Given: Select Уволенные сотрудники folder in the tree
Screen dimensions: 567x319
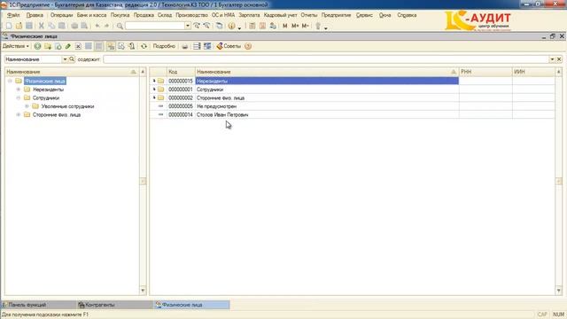Looking at the screenshot, I should tap(67, 106).
